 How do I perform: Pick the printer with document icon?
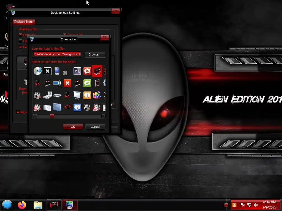pos(48,95)
